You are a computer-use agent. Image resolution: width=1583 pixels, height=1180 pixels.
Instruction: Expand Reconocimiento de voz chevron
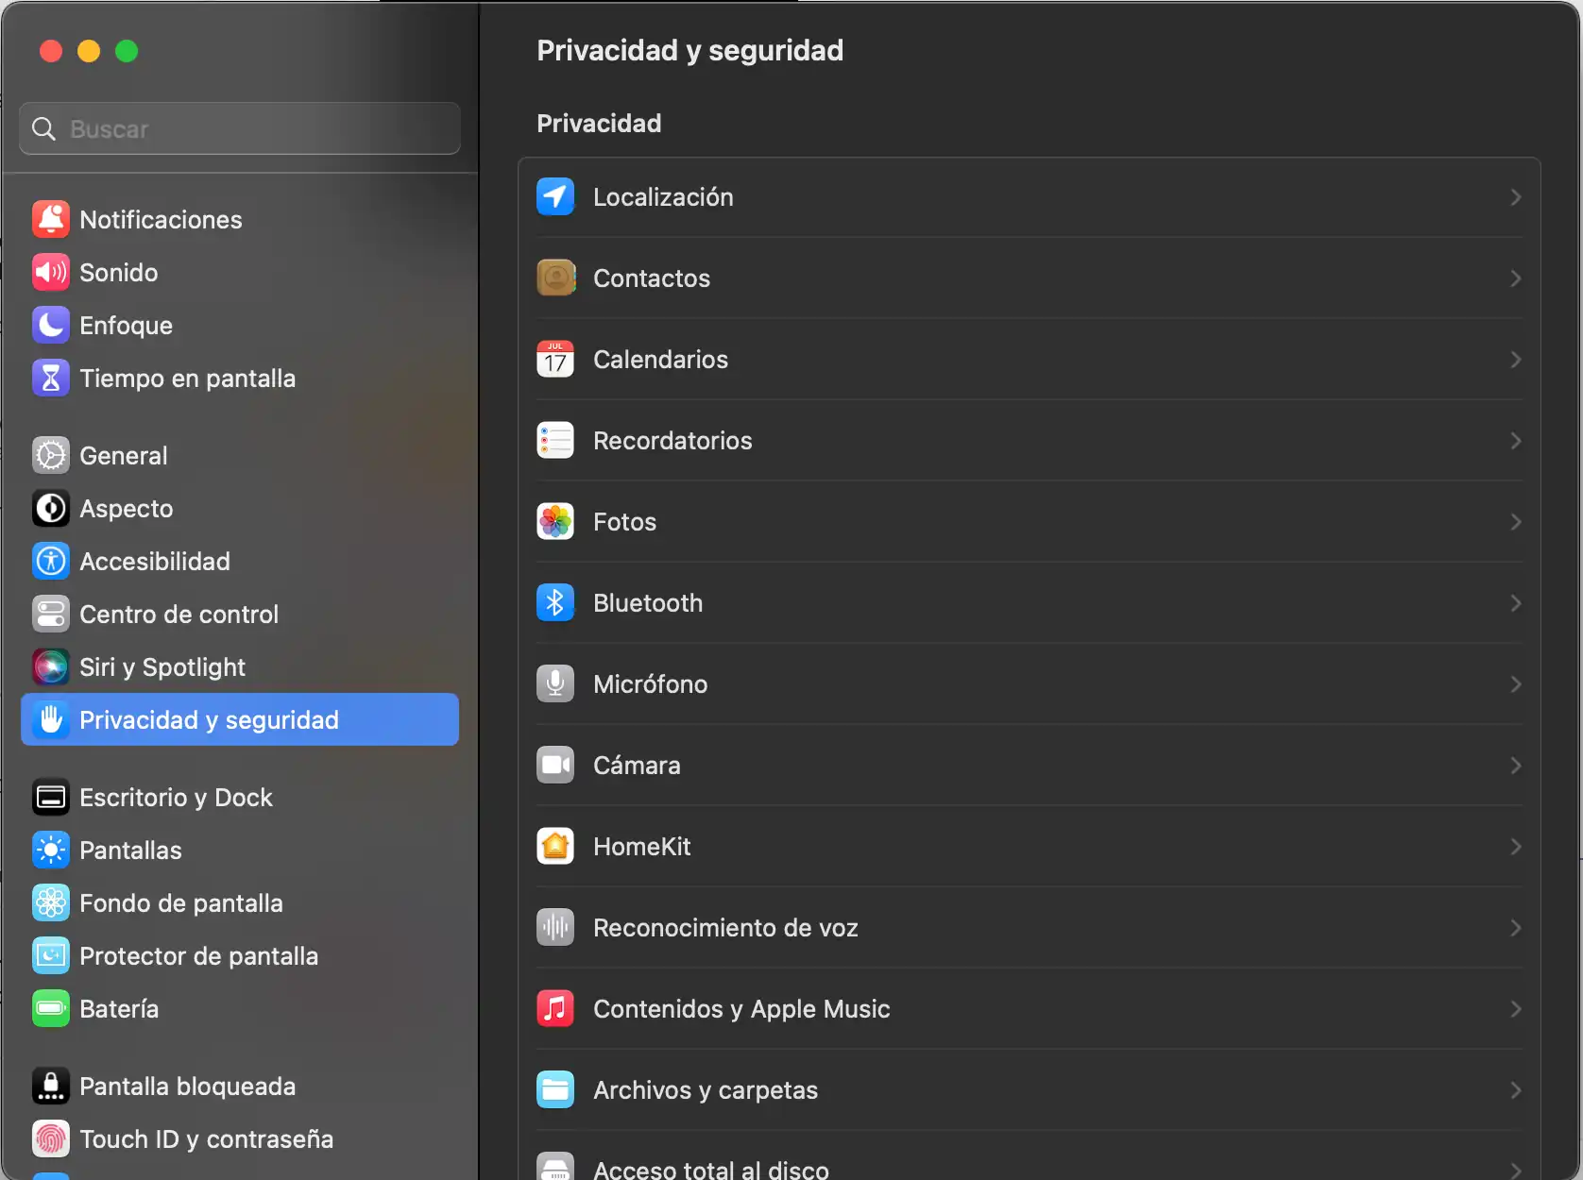1515,928
